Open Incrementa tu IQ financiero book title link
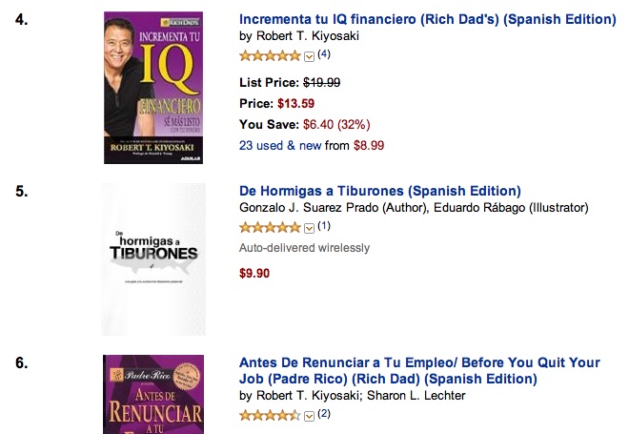Image resolution: width=629 pixels, height=434 pixels. point(427,19)
